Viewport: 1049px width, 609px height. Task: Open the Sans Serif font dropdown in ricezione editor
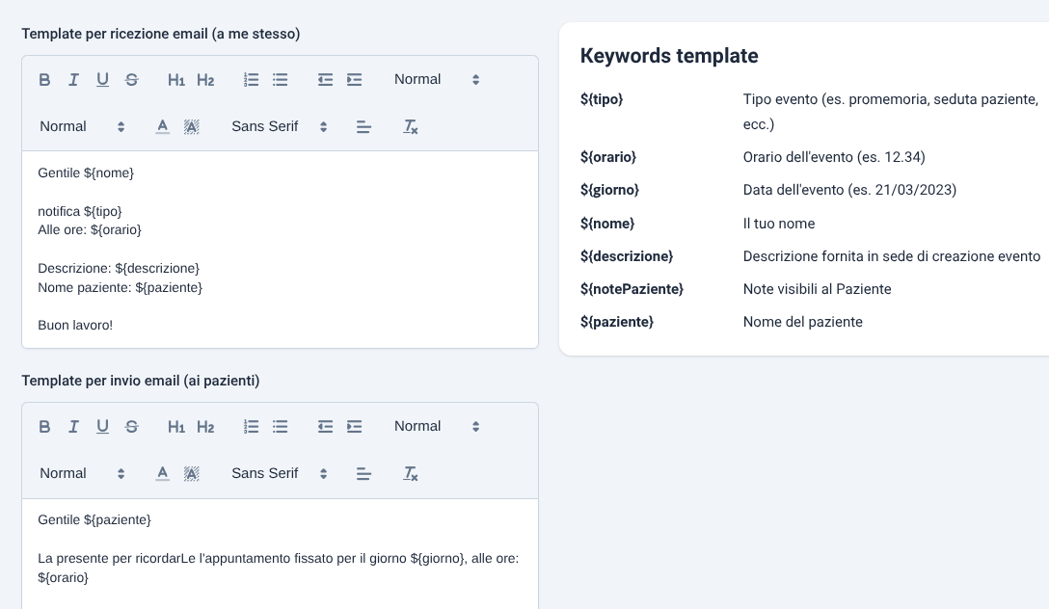(279, 126)
